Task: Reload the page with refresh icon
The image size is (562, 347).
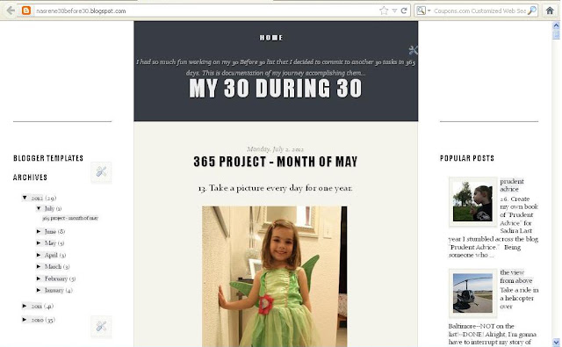Action: [x=404, y=11]
